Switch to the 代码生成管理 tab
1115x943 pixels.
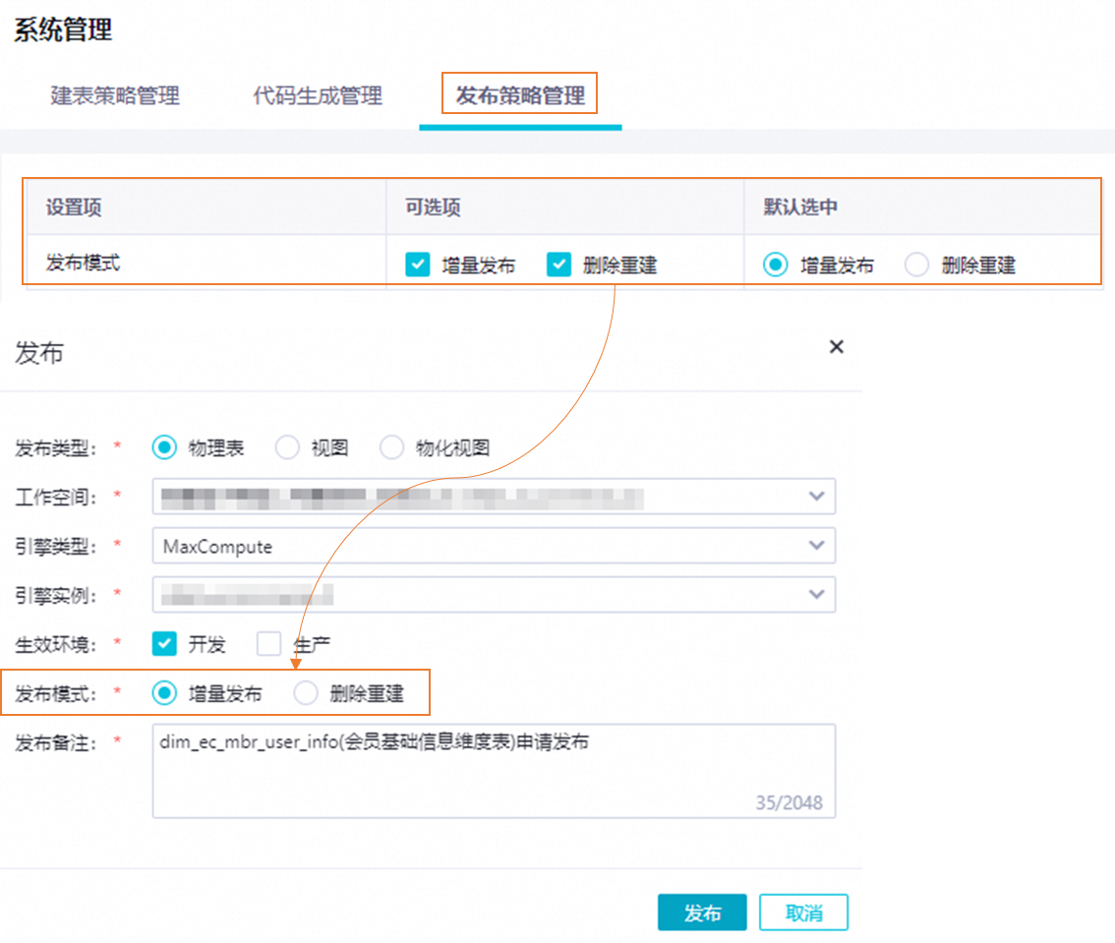click(x=318, y=95)
